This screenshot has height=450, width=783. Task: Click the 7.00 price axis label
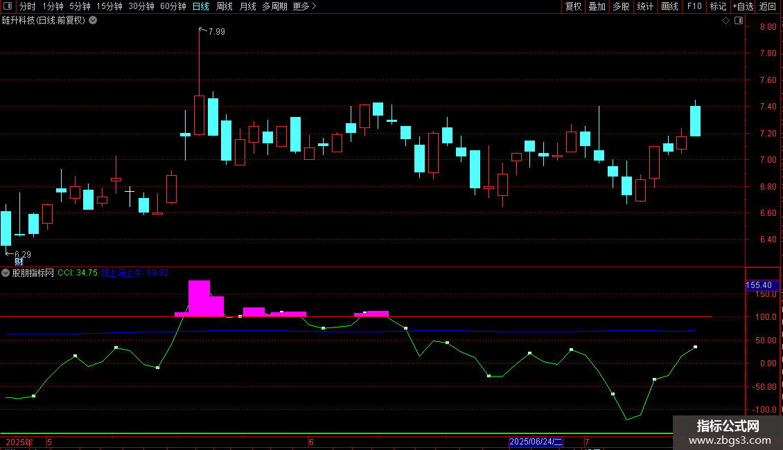768,160
